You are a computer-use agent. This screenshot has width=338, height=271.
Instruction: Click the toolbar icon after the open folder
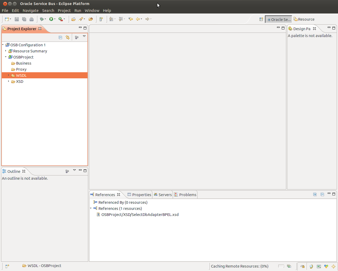(101, 19)
